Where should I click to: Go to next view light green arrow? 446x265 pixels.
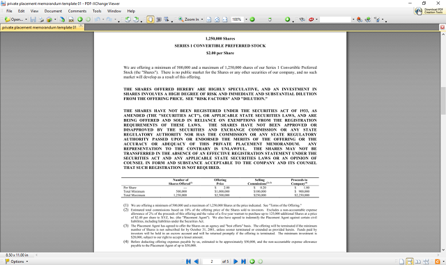point(89,19)
